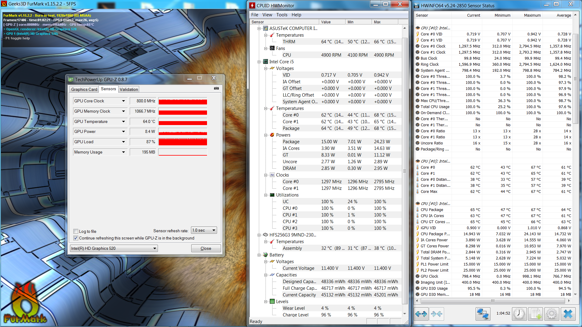Click the Sensor column header in HWMonitor
Viewport: 582px width, 327px height.
point(284,22)
